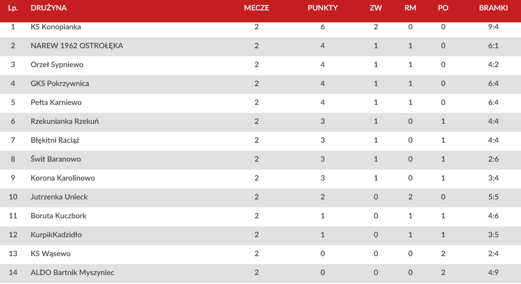Screen dimensions: 521x284
Task: Open Rzekunianka Rzekuń team entry
Action: coord(64,121)
